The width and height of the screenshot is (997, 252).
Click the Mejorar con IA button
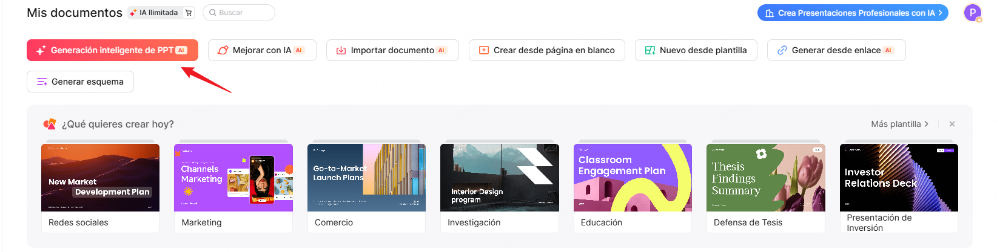[x=262, y=50]
